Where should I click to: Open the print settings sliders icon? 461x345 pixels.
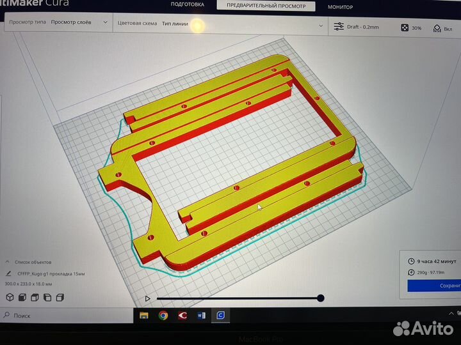(x=339, y=27)
